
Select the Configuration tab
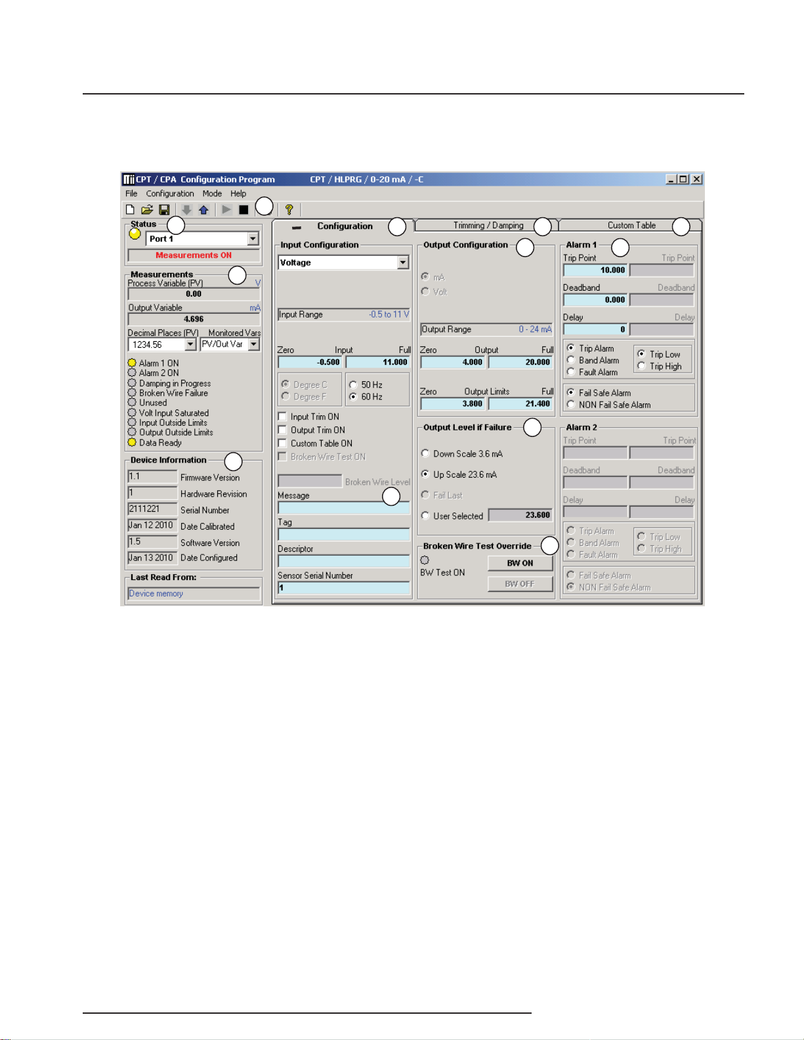tap(343, 226)
